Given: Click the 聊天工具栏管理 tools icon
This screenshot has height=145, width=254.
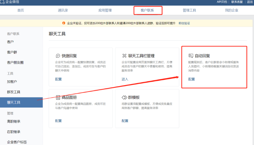Looking at the screenshot, I should point(124,55).
